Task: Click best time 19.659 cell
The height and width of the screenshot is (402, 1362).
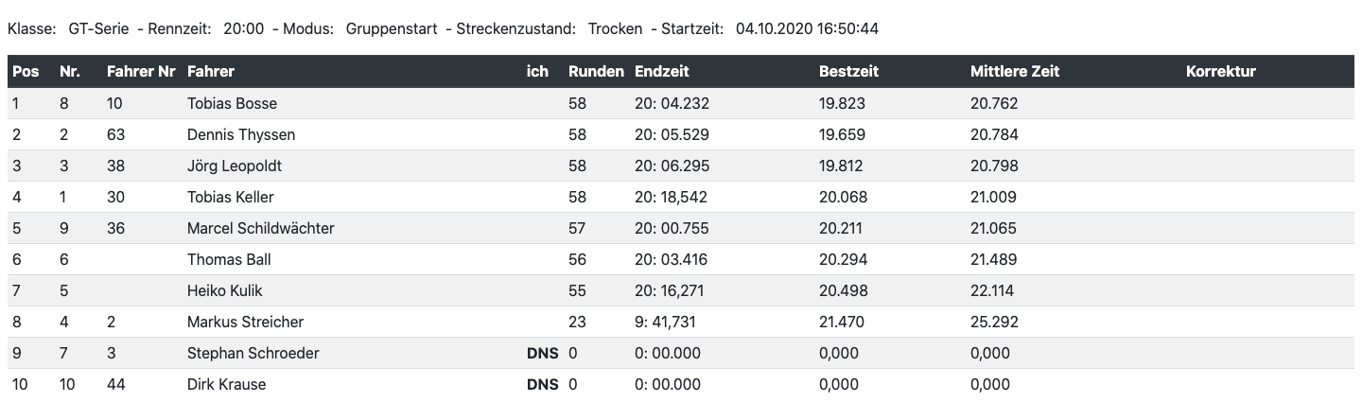Action: click(x=841, y=134)
